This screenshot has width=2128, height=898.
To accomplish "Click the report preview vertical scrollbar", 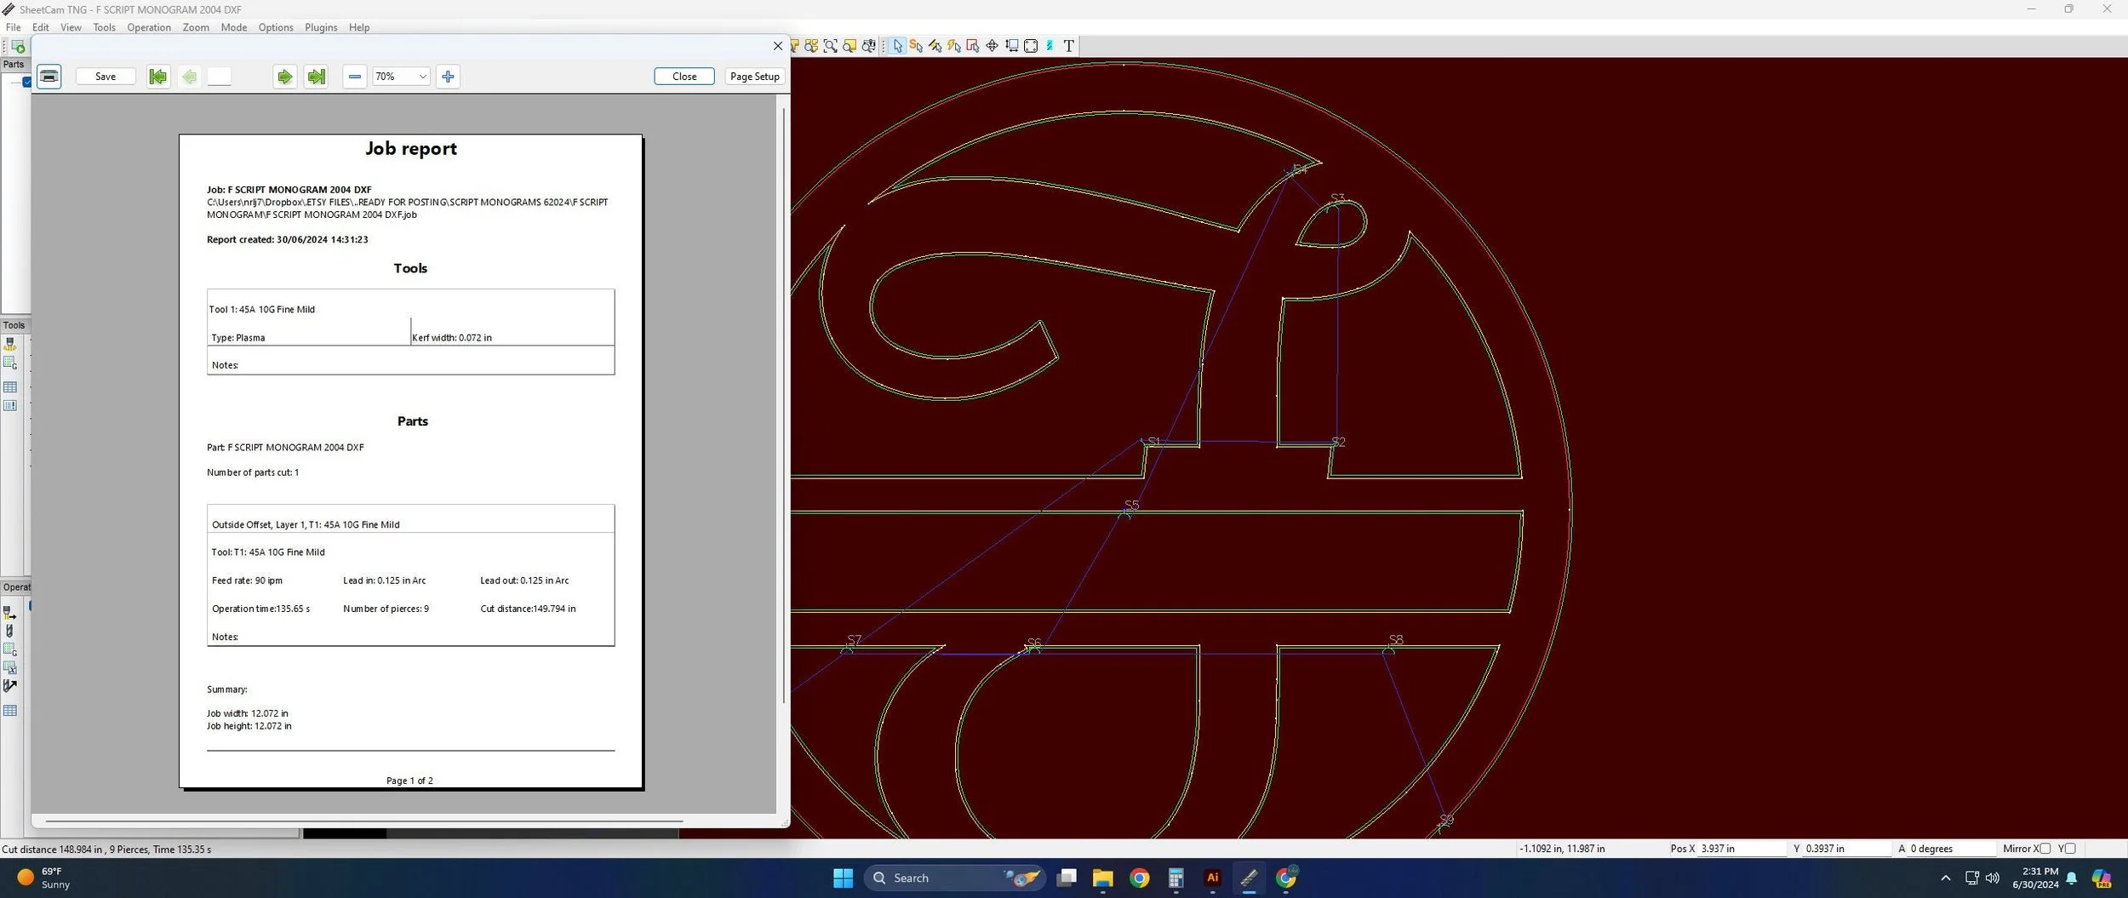I will (783, 405).
